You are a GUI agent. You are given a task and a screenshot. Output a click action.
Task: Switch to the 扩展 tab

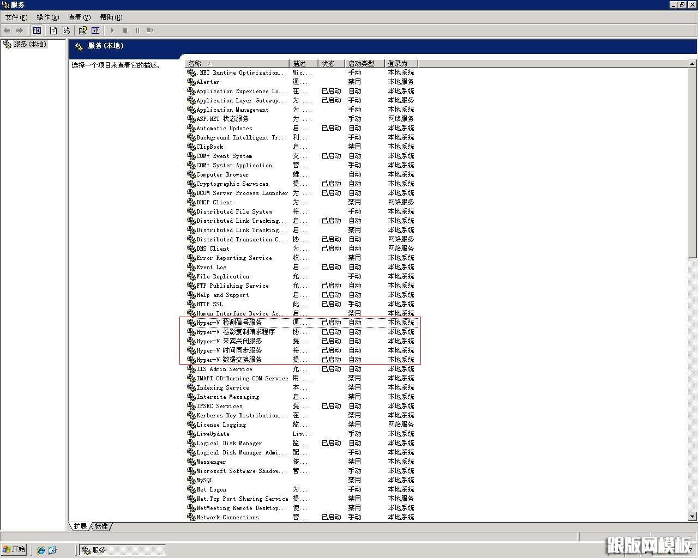(80, 526)
